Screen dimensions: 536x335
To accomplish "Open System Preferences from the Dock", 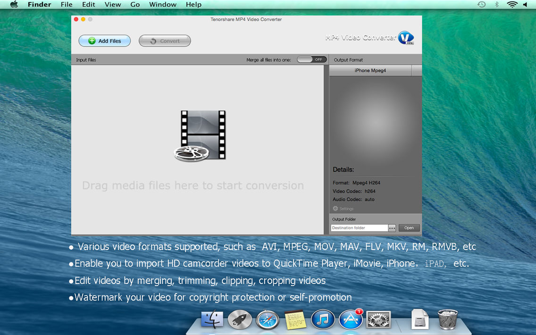I will coord(378,319).
